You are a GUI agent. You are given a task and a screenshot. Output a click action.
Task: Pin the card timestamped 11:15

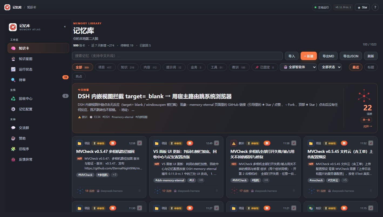[x=371, y=208]
